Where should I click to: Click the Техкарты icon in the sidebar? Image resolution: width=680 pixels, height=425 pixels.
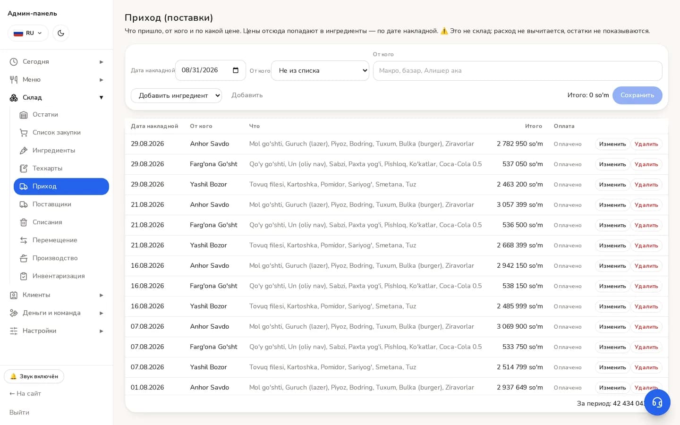pos(24,169)
